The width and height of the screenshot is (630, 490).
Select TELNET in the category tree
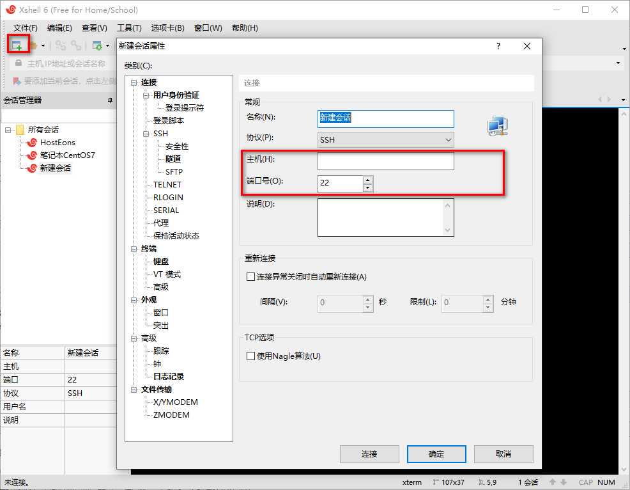click(167, 185)
